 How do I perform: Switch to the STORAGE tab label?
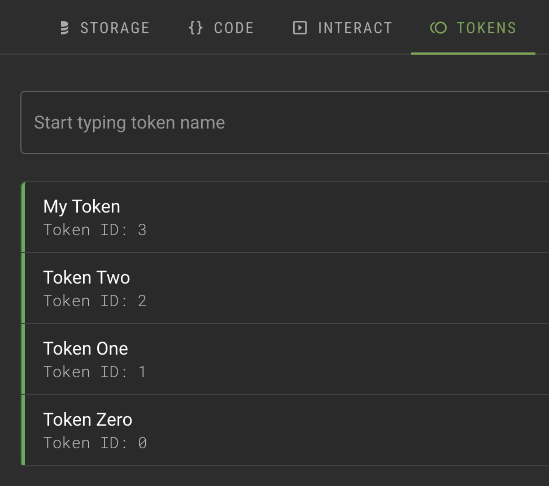point(115,28)
